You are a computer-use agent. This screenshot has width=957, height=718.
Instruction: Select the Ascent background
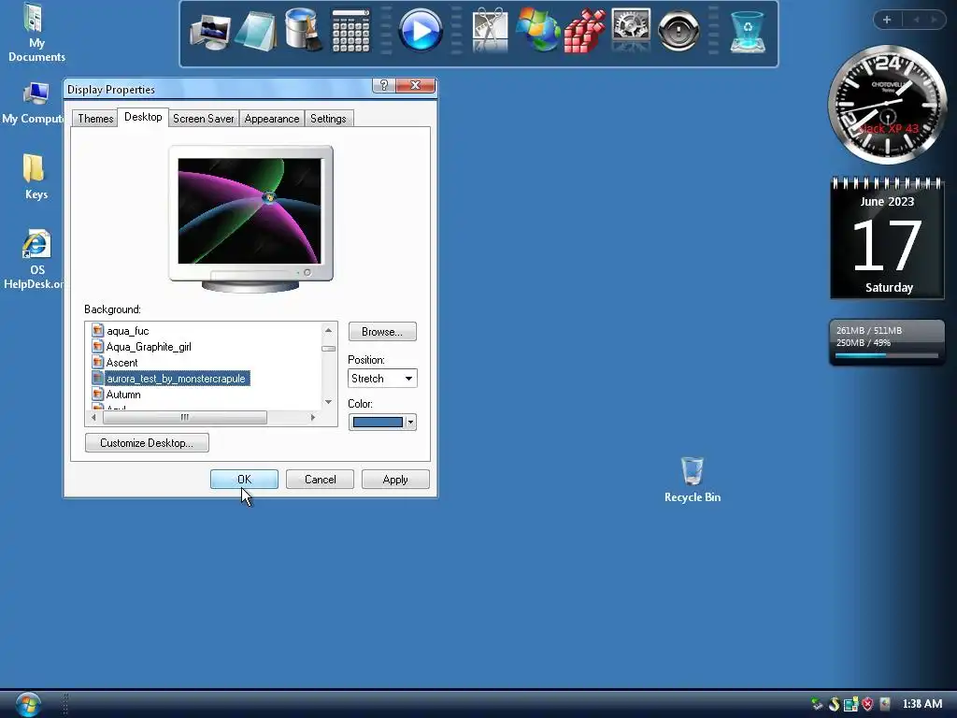(122, 363)
